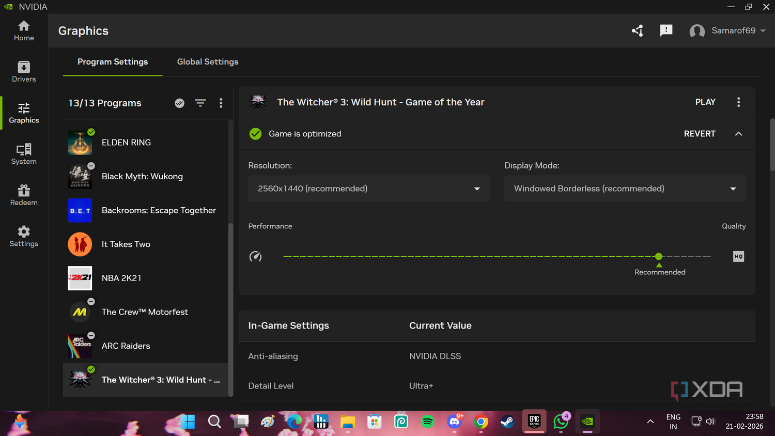775x436 pixels.
Task: Open the System section
Action: [x=24, y=154]
